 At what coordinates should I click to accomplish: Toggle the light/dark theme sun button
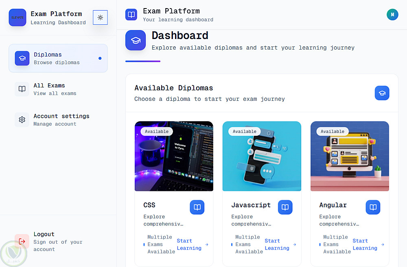pos(100,17)
